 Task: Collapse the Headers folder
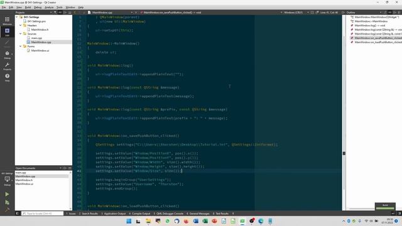21,25
